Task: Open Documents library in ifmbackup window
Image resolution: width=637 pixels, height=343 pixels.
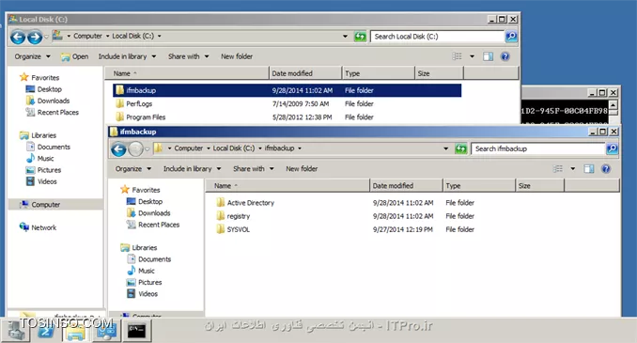Action: click(149, 259)
